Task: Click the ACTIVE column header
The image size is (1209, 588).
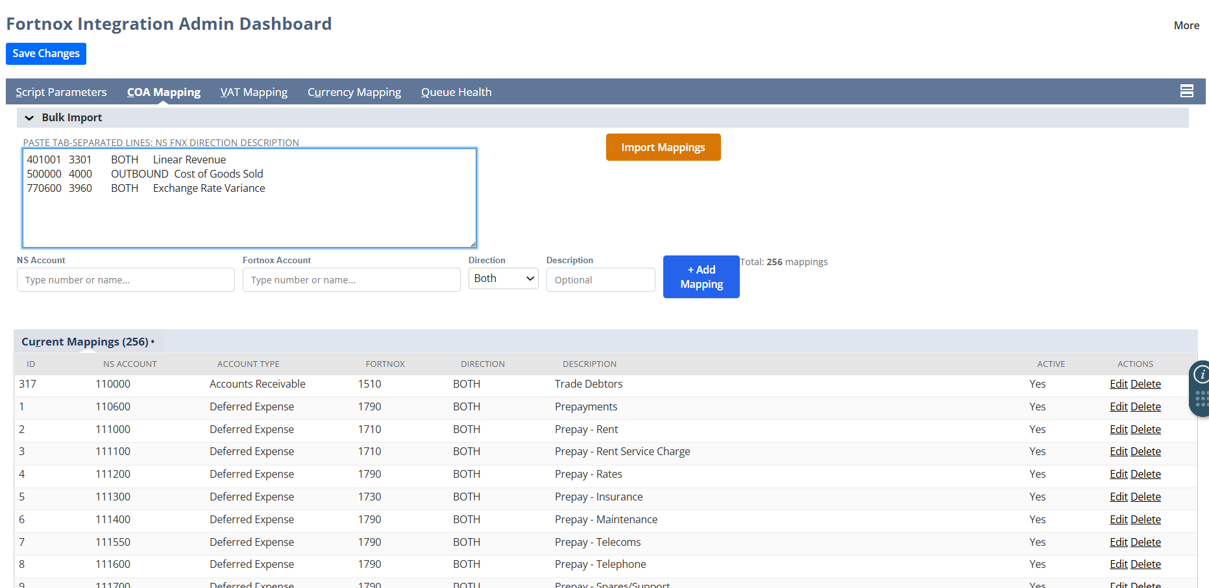Action: tap(1051, 364)
